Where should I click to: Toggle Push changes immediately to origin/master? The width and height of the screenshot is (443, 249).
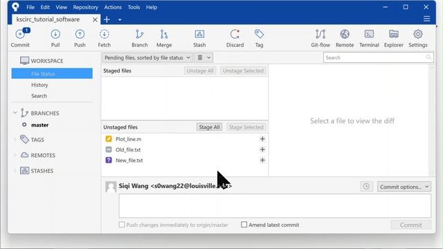tap(122, 225)
